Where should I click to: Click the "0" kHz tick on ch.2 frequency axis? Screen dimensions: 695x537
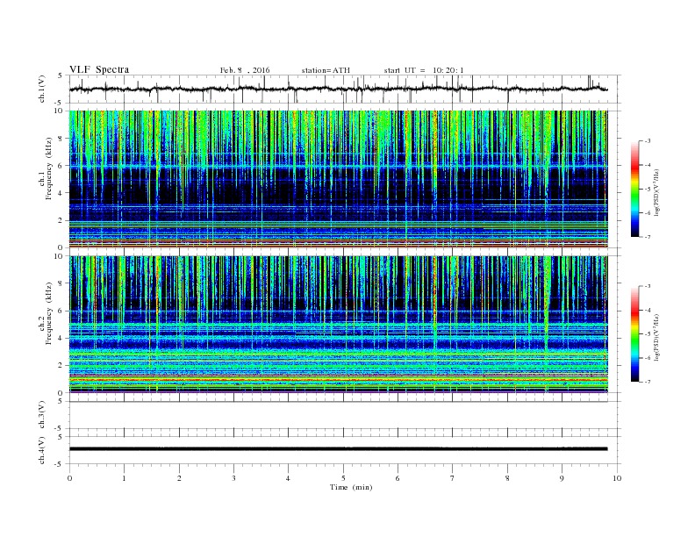(x=61, y=393)
